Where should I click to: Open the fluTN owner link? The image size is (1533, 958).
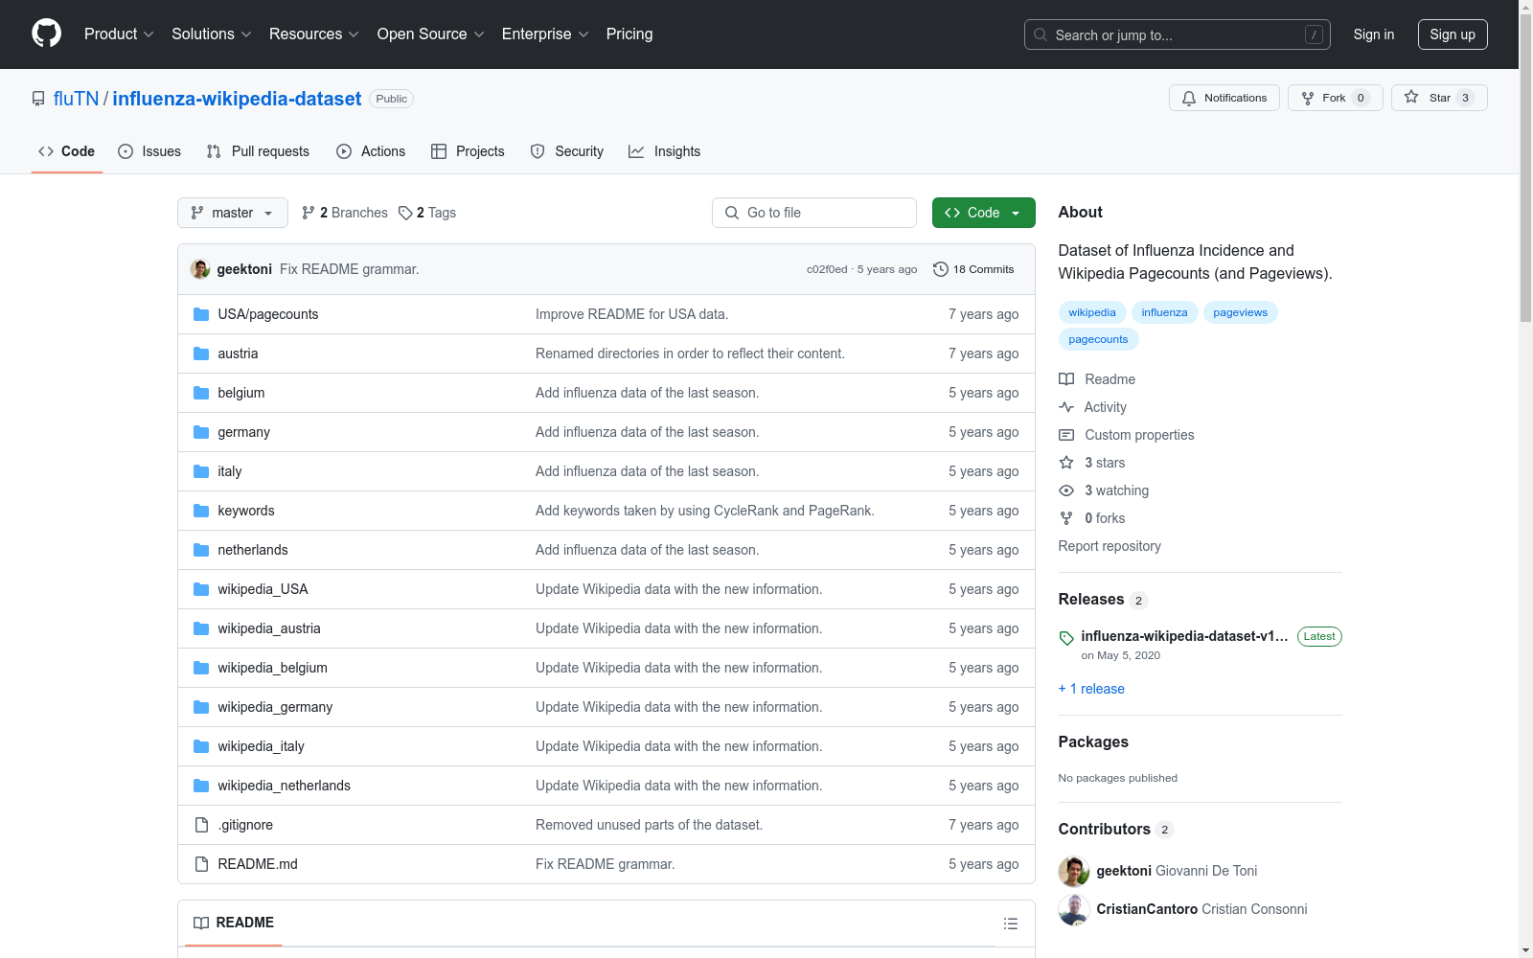coord(77,99)
